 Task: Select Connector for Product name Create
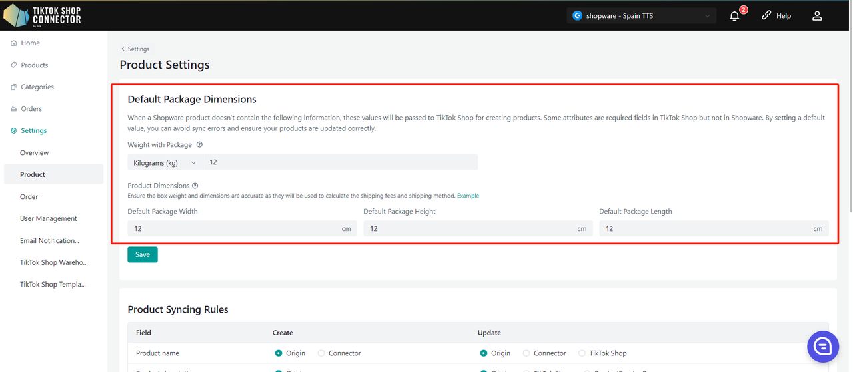[322, 353]
